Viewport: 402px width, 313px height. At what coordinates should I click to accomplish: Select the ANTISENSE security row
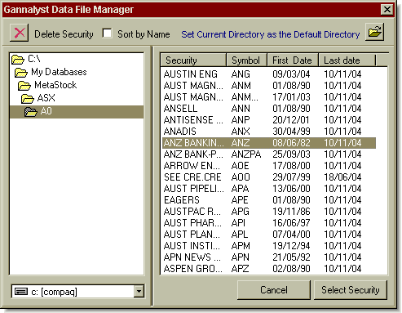click(269, 120)
